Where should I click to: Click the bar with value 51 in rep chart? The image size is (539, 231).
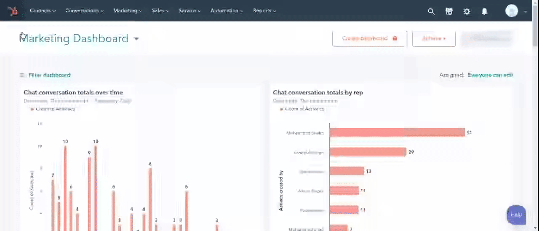coord(397,132)
